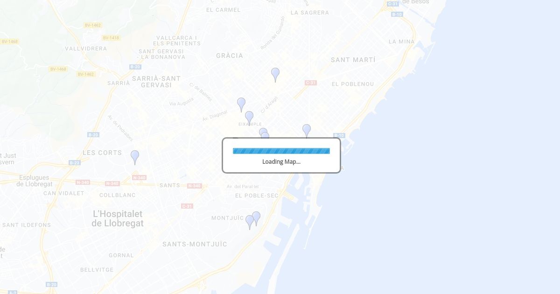
Task: Open the map pin in Les Corts
Action: point(135,157)
